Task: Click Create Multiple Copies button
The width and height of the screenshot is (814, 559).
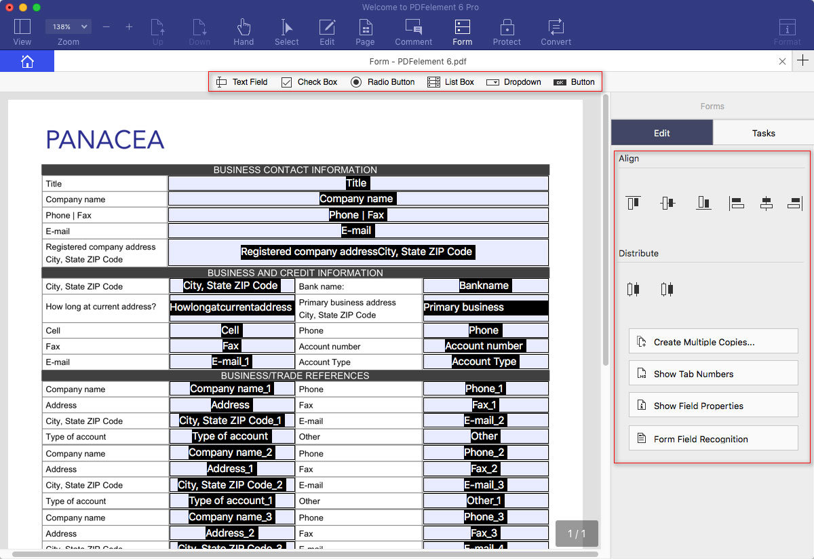Action: coord(714,342)
